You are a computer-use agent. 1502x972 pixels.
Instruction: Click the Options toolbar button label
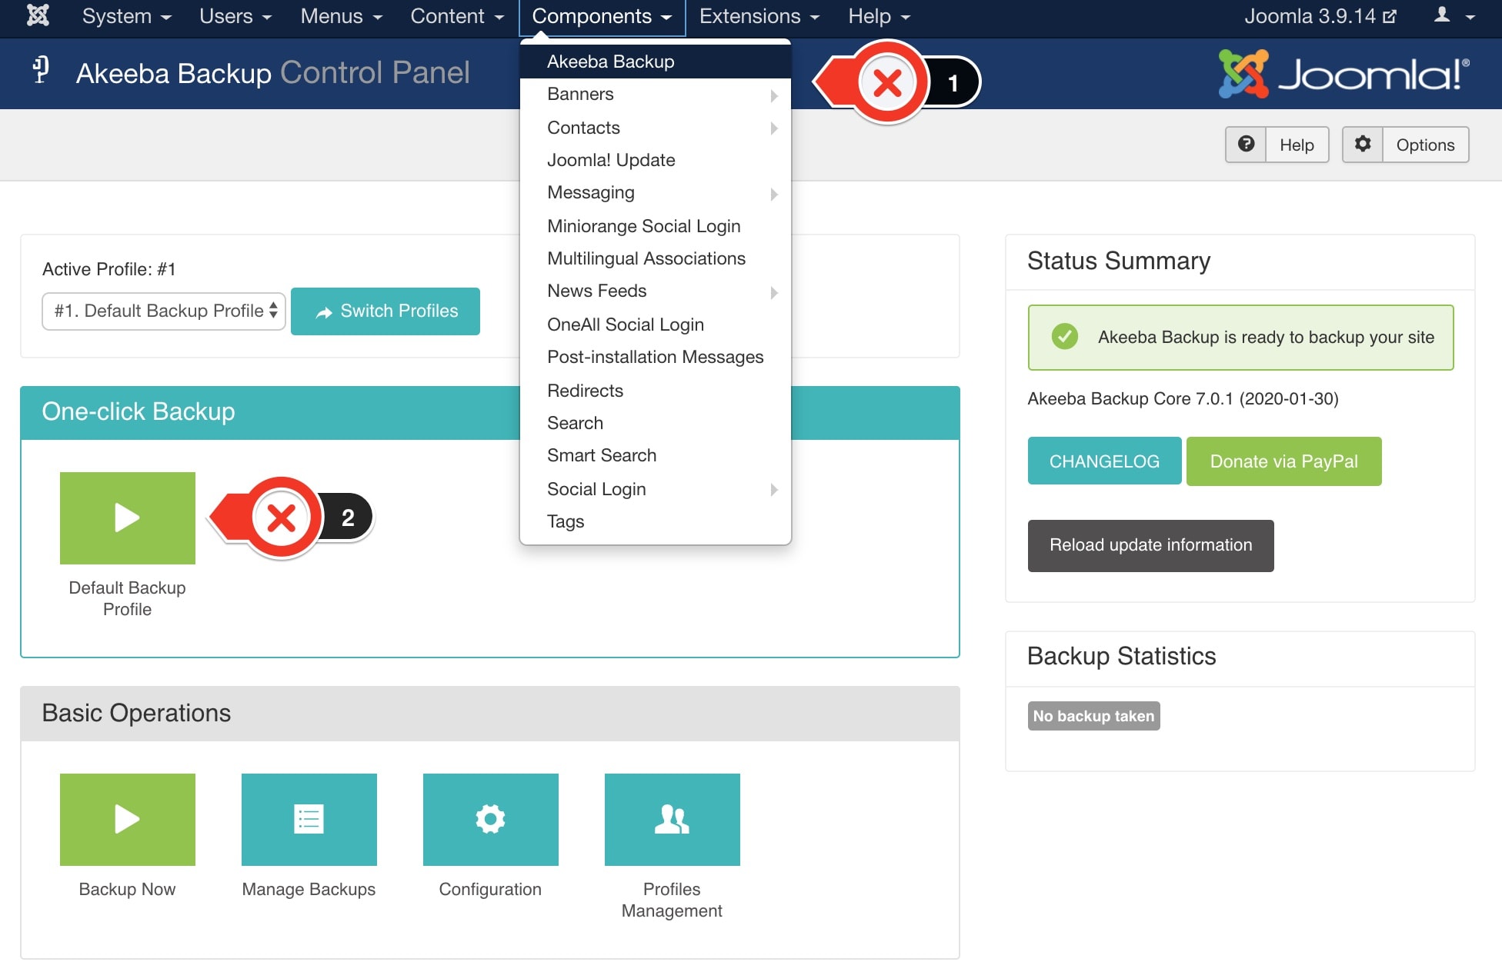tap(1425, 145)
